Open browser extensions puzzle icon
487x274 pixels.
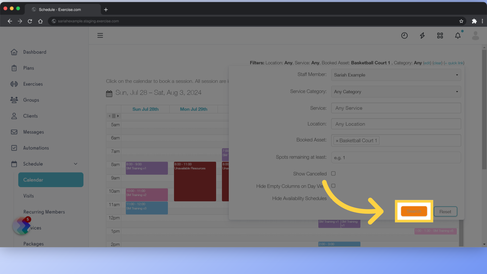tap(474, 21)
